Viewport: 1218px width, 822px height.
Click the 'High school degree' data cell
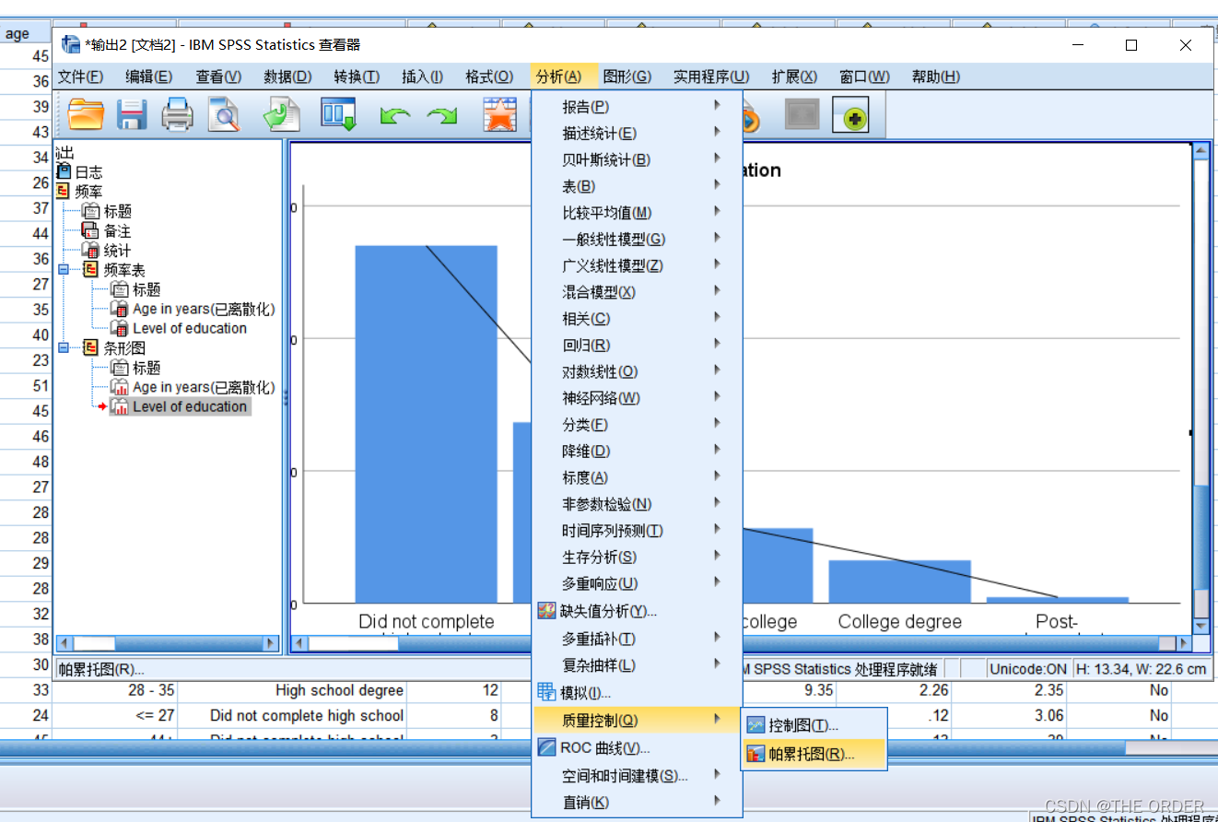coord(292,690)
